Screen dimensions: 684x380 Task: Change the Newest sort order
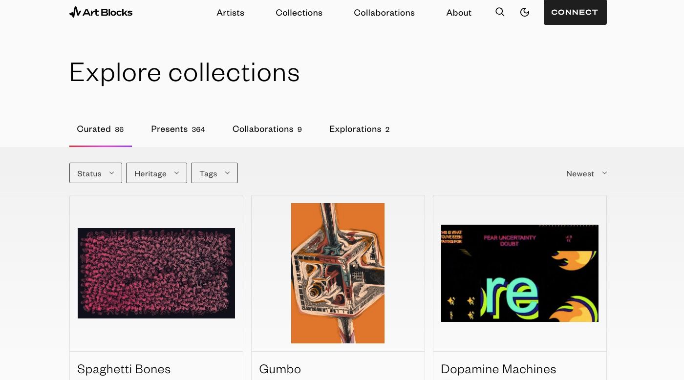(586, 173)
